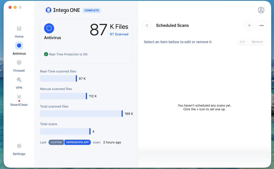This screenshot has width=274, height=169.
Task: Open the VPN globe icon
Action: (x=19, y=80)
